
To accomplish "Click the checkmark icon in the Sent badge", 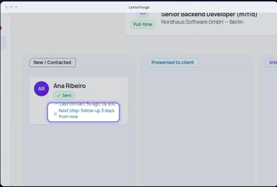I will pyautogui.click(x=59, y=96).
